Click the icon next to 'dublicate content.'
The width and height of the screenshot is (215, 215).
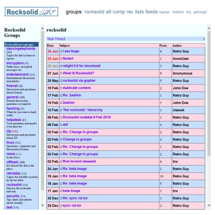[x=61, y=88]
